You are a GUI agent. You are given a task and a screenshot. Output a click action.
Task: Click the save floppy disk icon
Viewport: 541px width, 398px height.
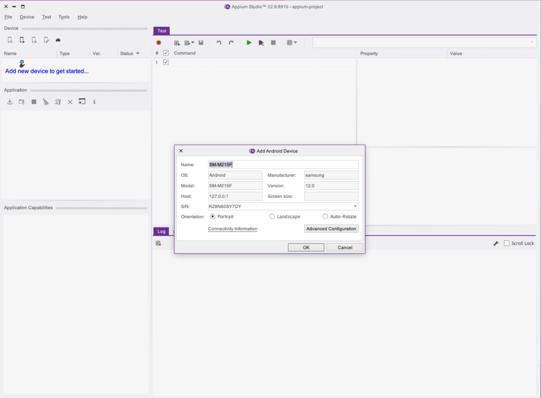point(201,43)
